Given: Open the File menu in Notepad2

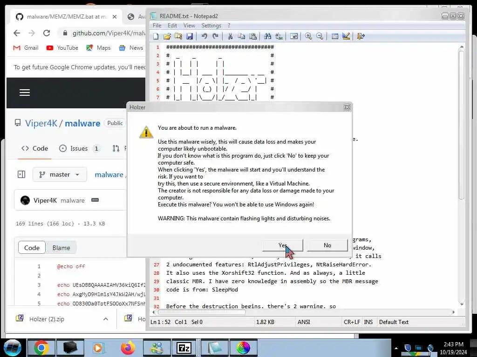Looking at the screenshot, I should [x=157, y=26].
